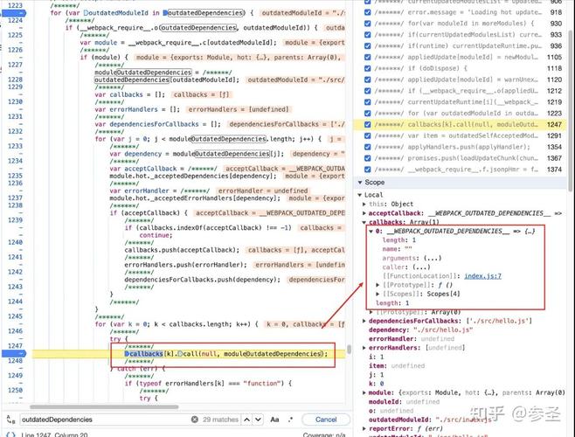Toggle match case Aa option
The height and width of the screenshot is (437, 575).
click(274, 420)
